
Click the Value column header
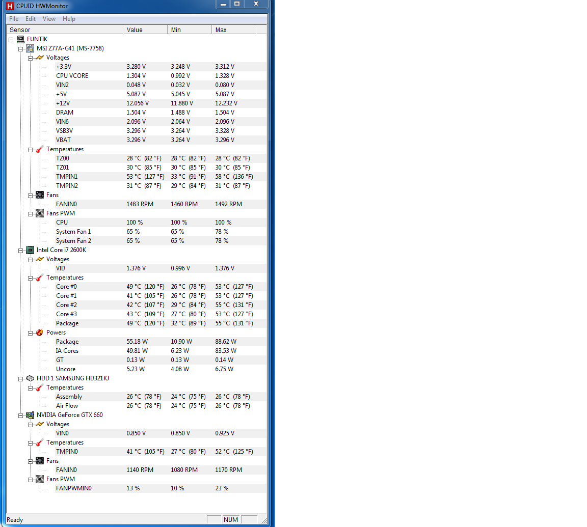pyautogui.click(x=145, y=30)
